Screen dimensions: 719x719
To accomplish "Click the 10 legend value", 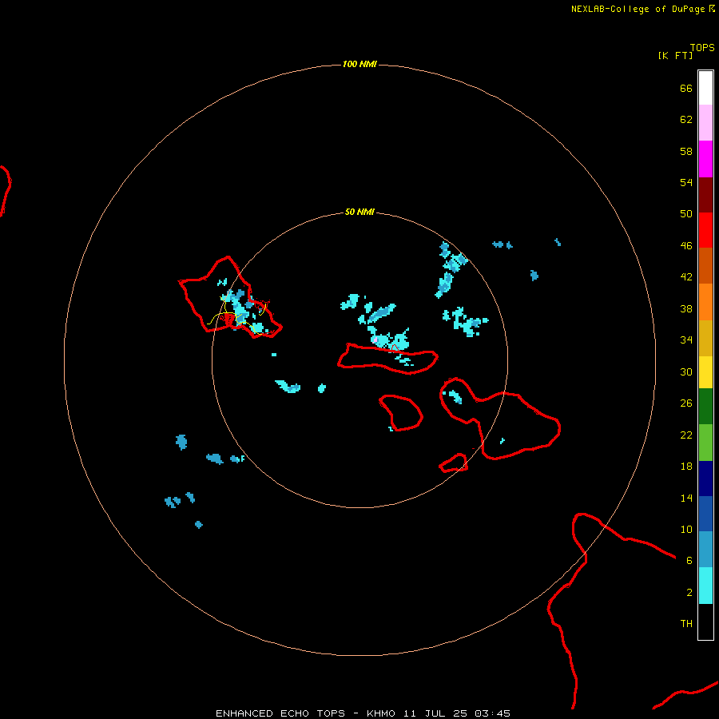I will (x=686, y=530).
